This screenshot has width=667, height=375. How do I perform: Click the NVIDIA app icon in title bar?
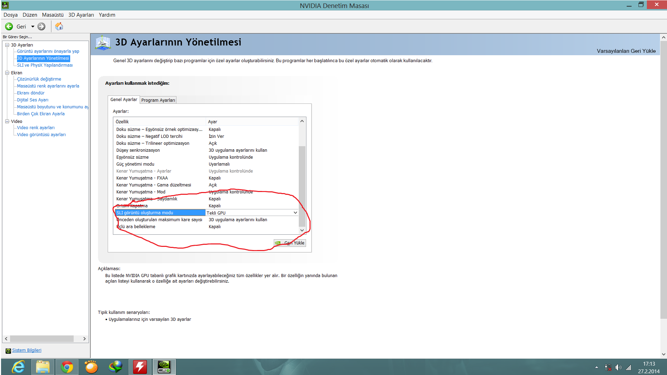pyautogui.click(x=5, y=5)
